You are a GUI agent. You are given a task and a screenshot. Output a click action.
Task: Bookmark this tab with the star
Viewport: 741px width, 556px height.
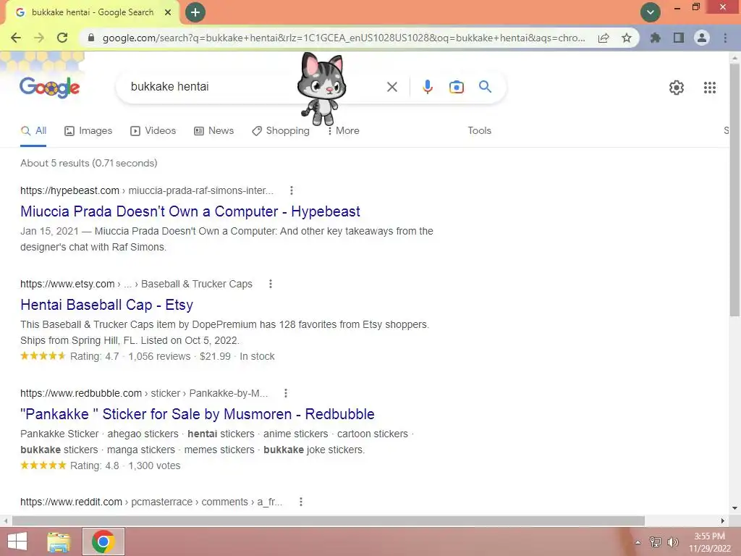pyautogui.click(x=627, y=38)
